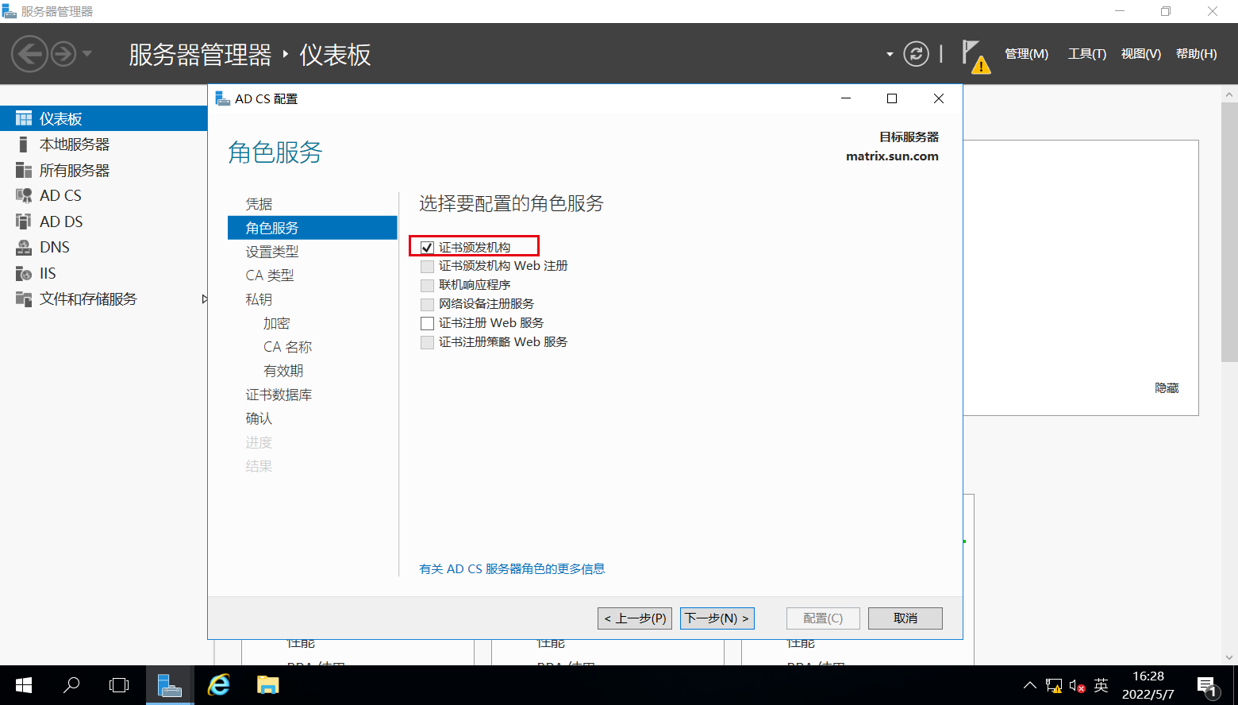Click the 文件和存储服务 sidebar icon
The width and height of the screenshot is (1238, 705).
click(24, 299)
